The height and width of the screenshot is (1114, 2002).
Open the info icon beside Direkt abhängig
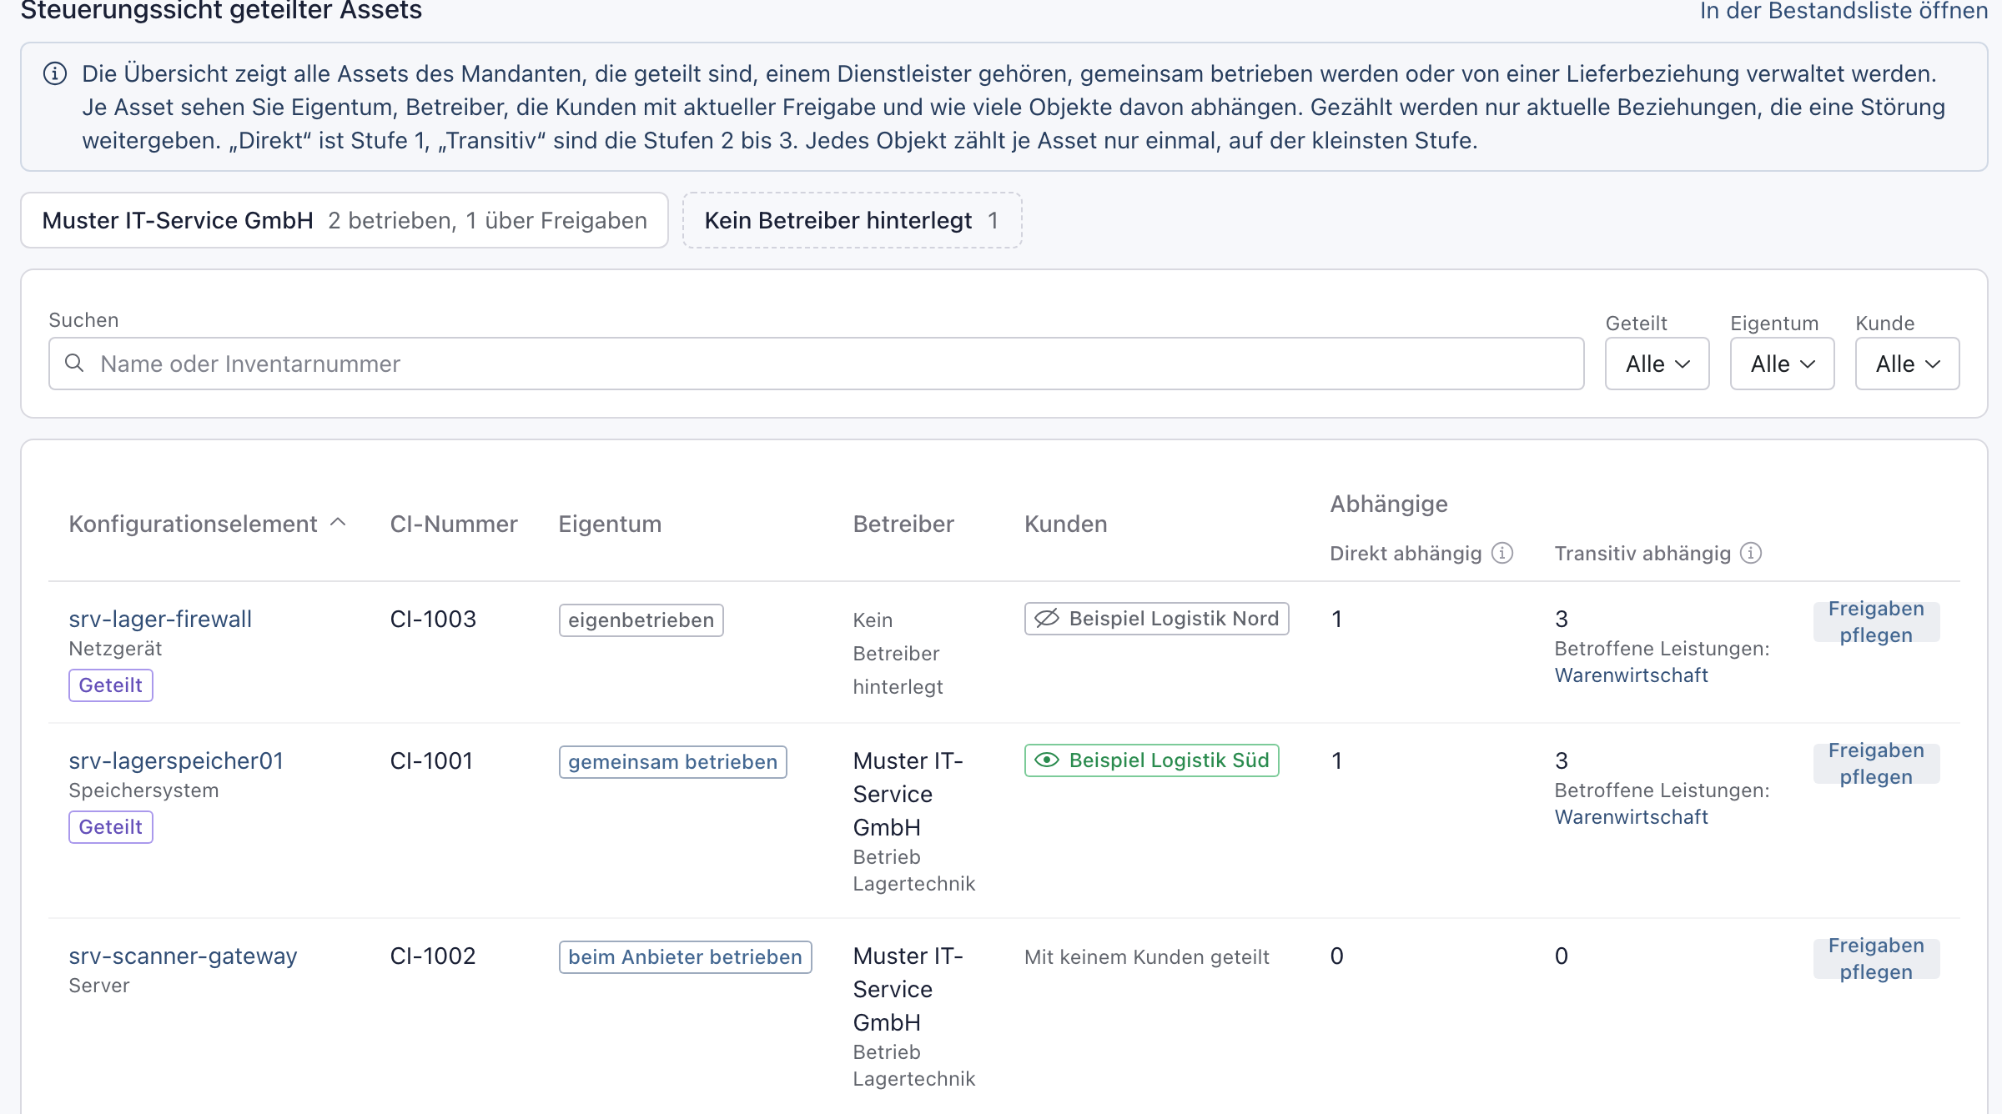[x=1502, y=554]
